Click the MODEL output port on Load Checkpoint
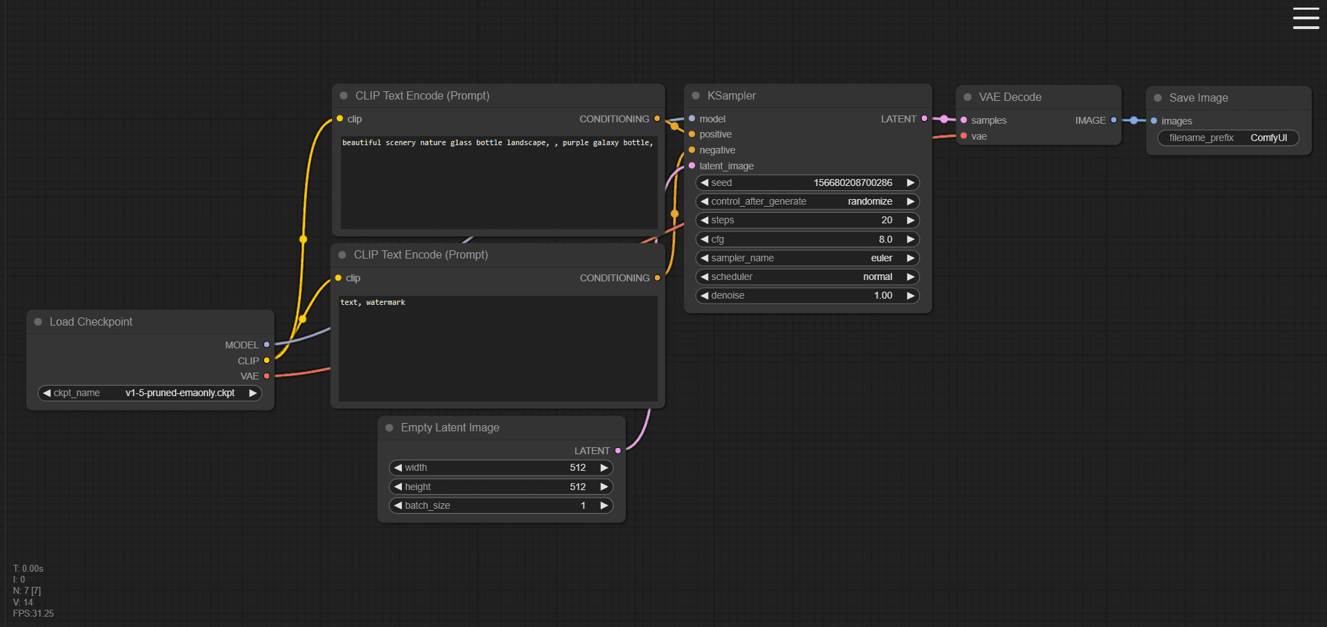The height and width of the screenshot is (627, 1327). (267, 344)
